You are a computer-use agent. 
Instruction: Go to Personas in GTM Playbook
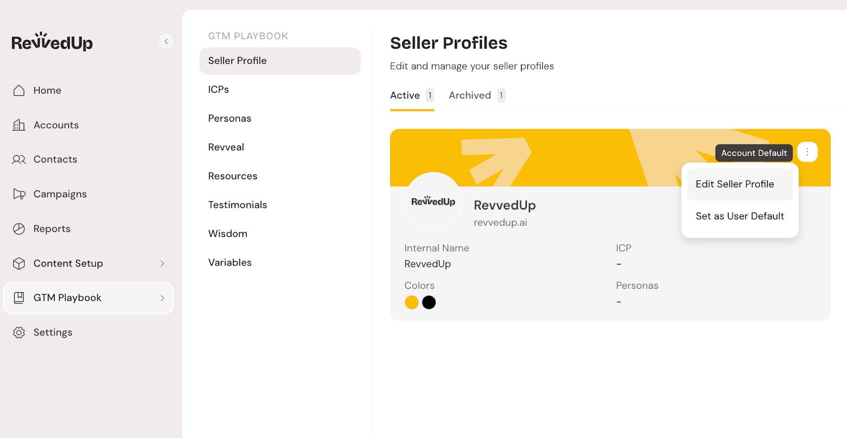[x=230, y=118]
